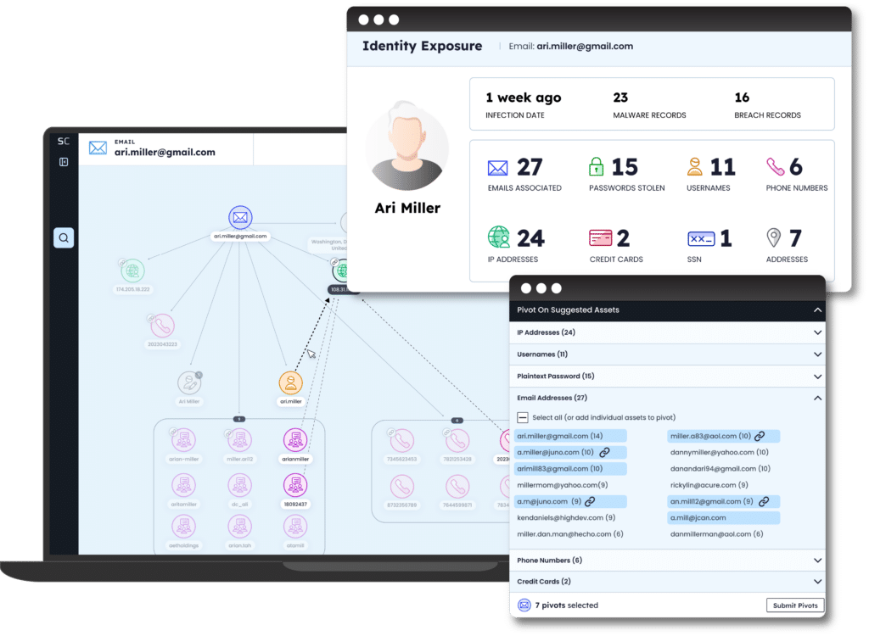Click the Credit Cards icon in the stats panel
Image resolution: width=869 pixels, height=636 pixels.
click(x=598, y=237)
